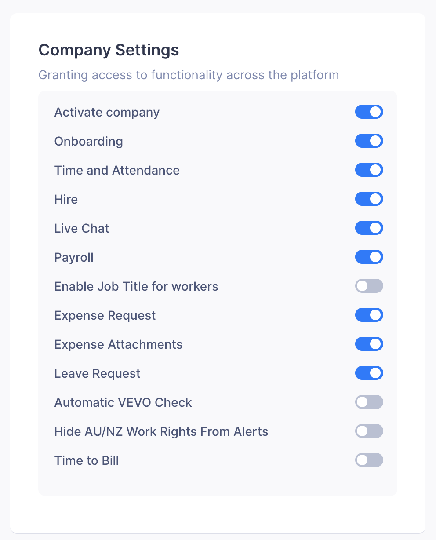
Task: Click the Company Settings heading
Action: [x=109, y=50]
